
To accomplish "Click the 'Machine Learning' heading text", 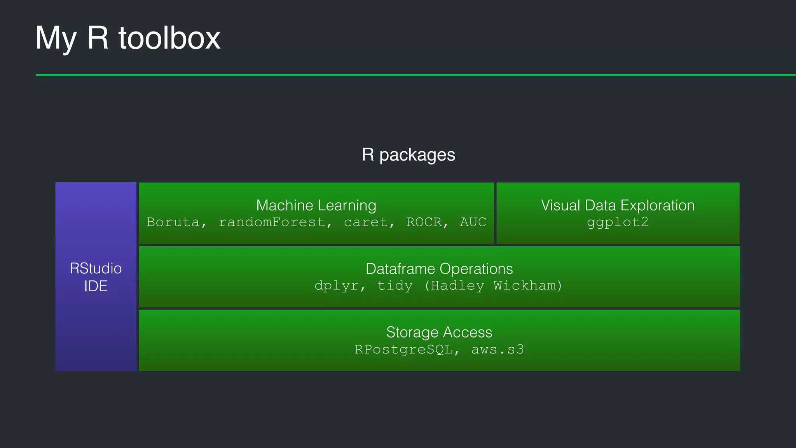I will [316, 205].
